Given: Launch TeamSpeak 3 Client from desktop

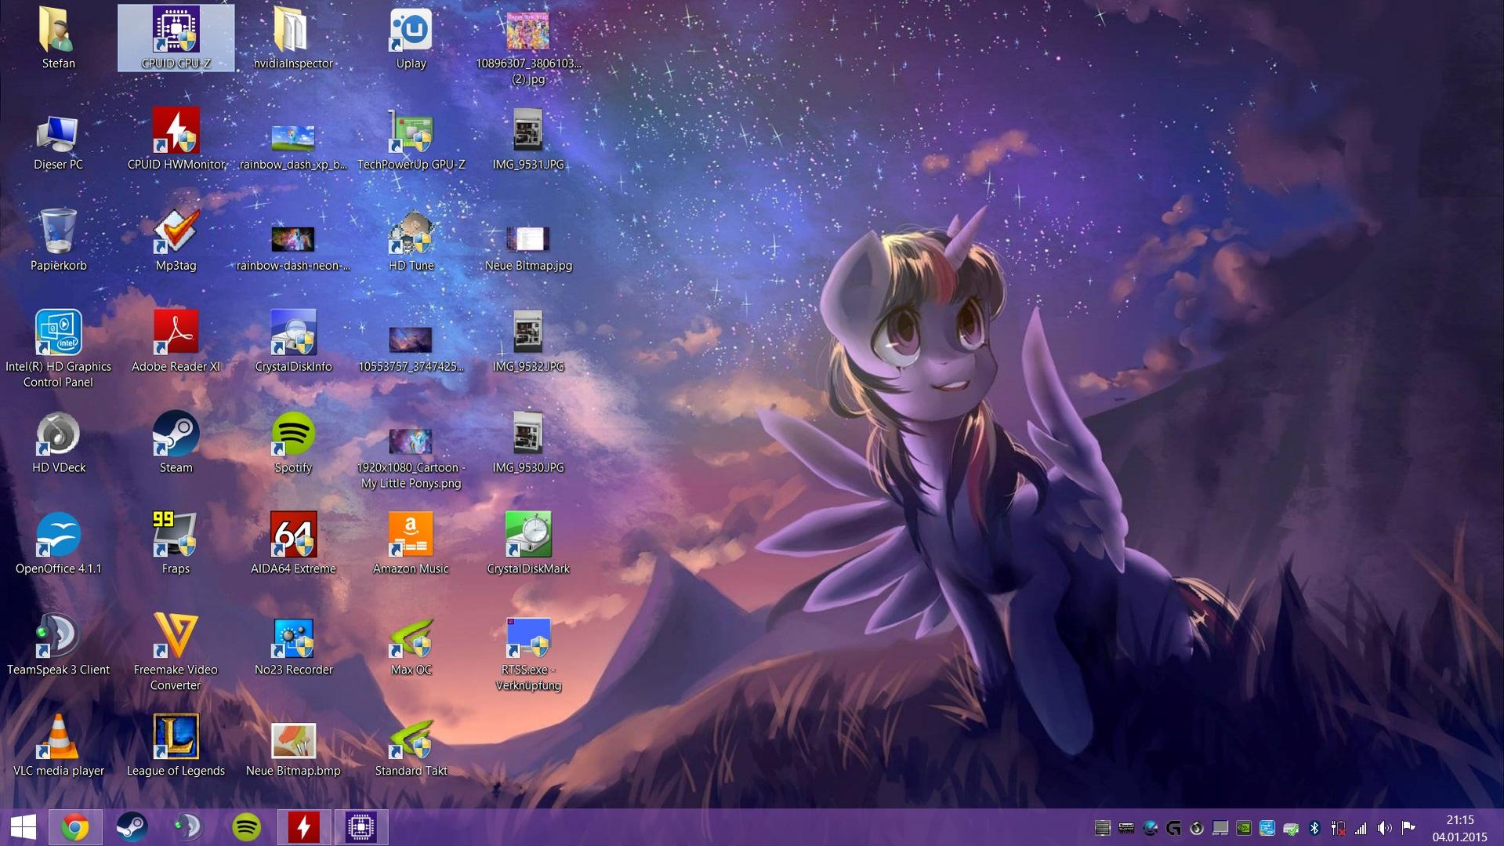Looking at the screenshot, I should (58, 646).
